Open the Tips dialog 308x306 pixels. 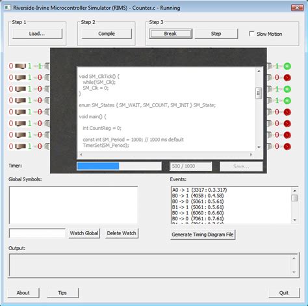pos(62,293)
